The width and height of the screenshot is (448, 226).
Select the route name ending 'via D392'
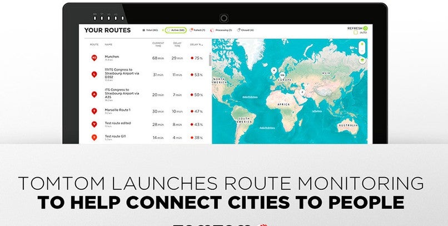pos(122,73)
